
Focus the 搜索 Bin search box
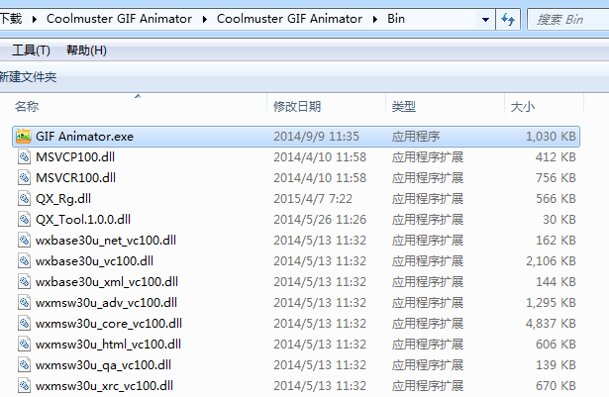tap(568, 20)
